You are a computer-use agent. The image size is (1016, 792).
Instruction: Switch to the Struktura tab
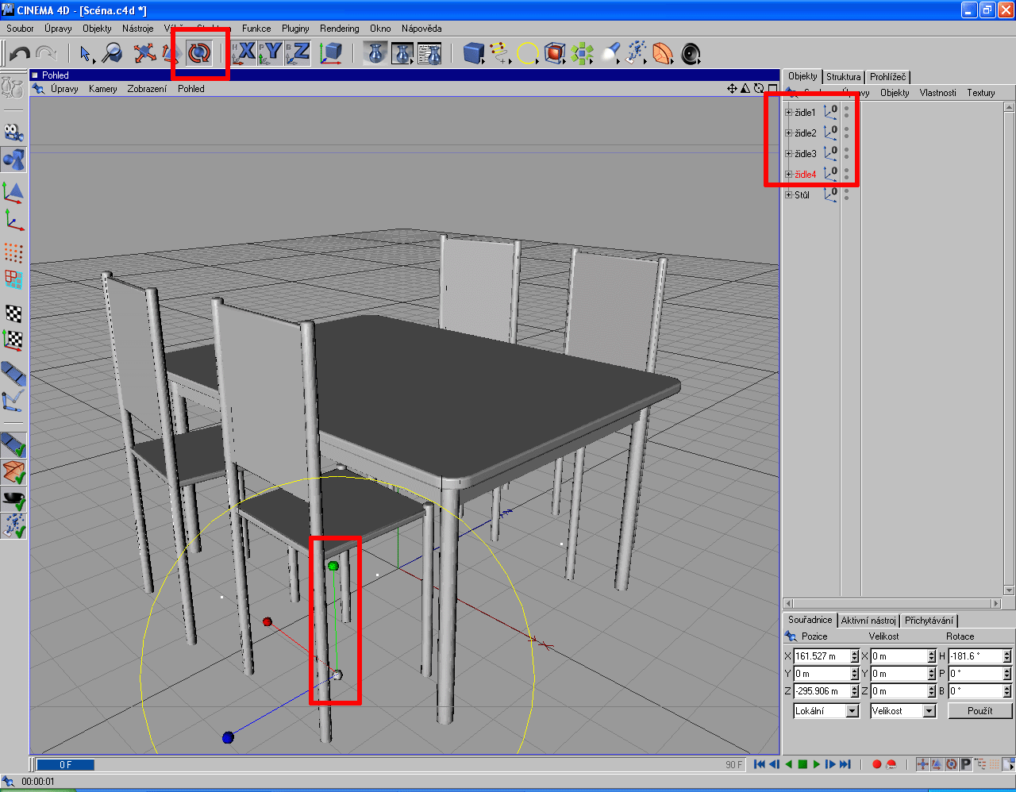click(x=843, y=77)
